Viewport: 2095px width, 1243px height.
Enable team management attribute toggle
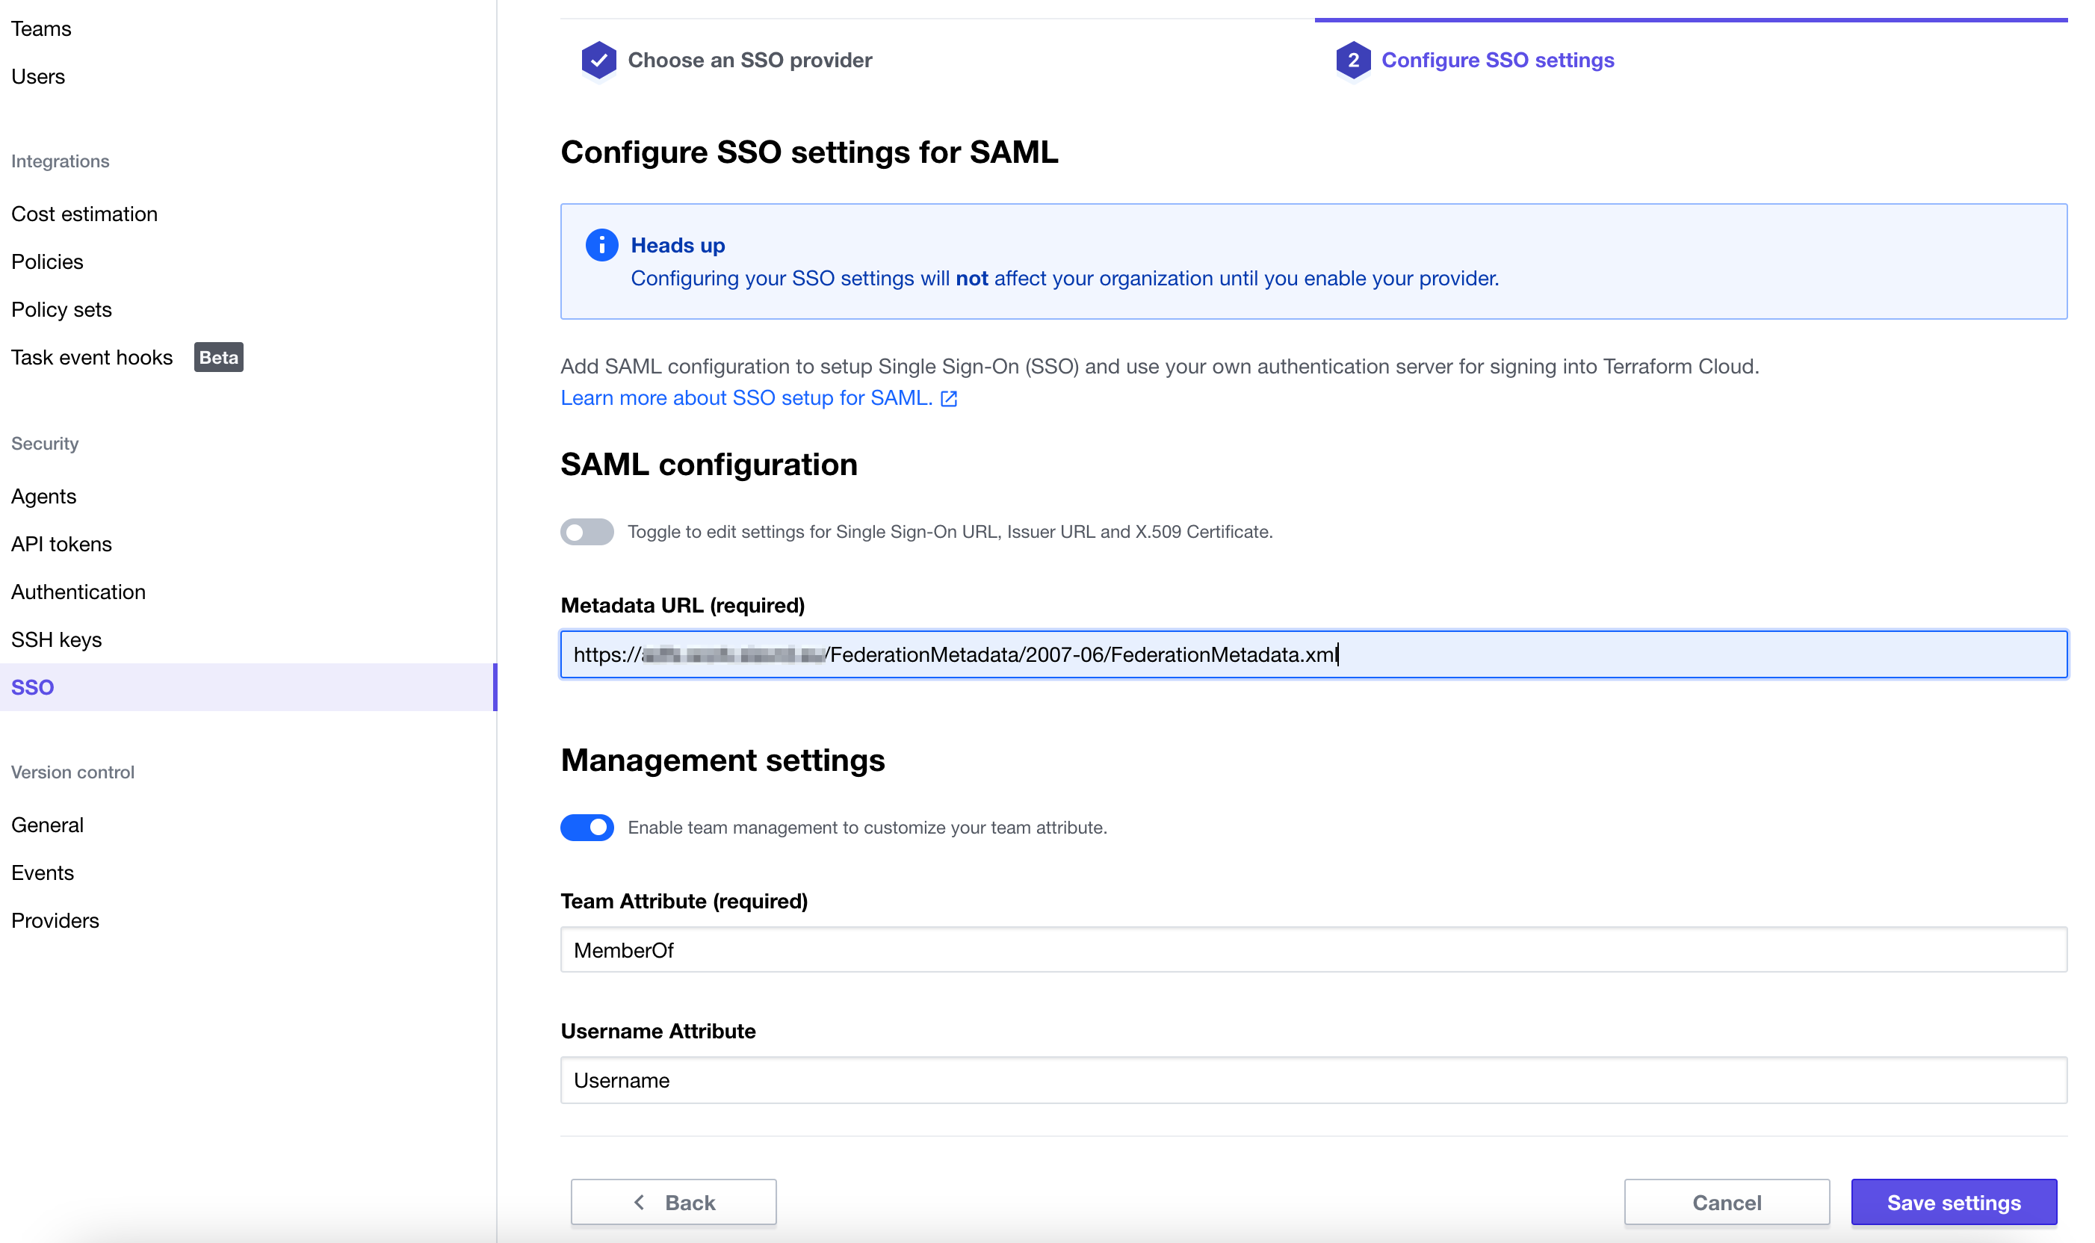(587, 827)
